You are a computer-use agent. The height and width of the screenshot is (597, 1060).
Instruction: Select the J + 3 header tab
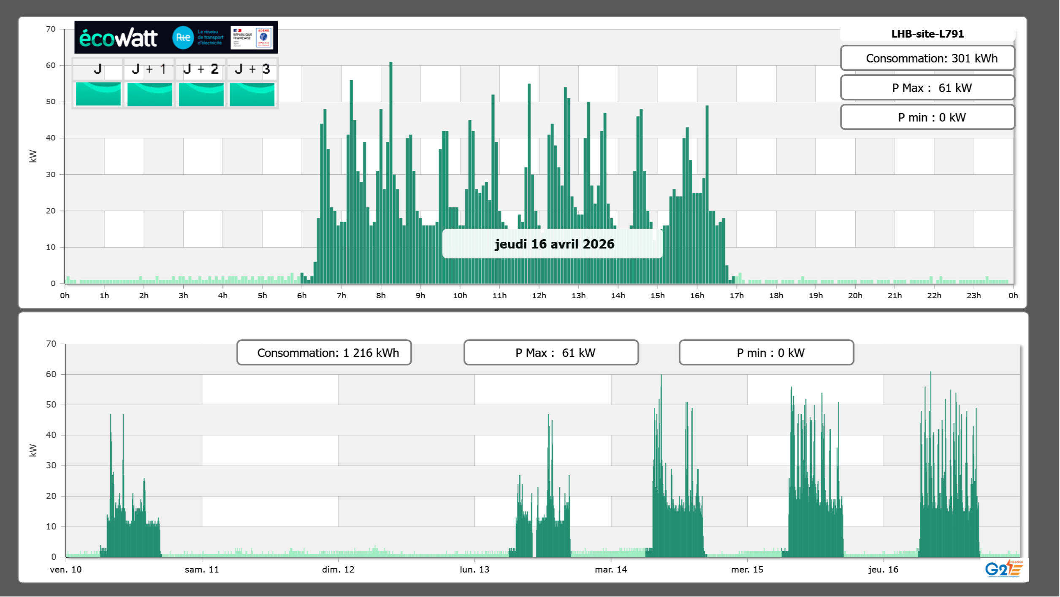(x=252, y=69)
